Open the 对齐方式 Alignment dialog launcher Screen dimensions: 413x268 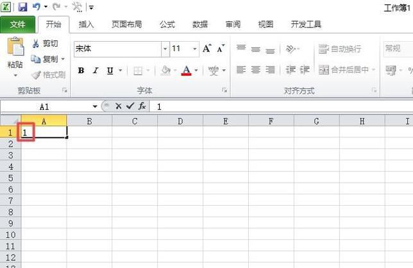coord(375,90)
